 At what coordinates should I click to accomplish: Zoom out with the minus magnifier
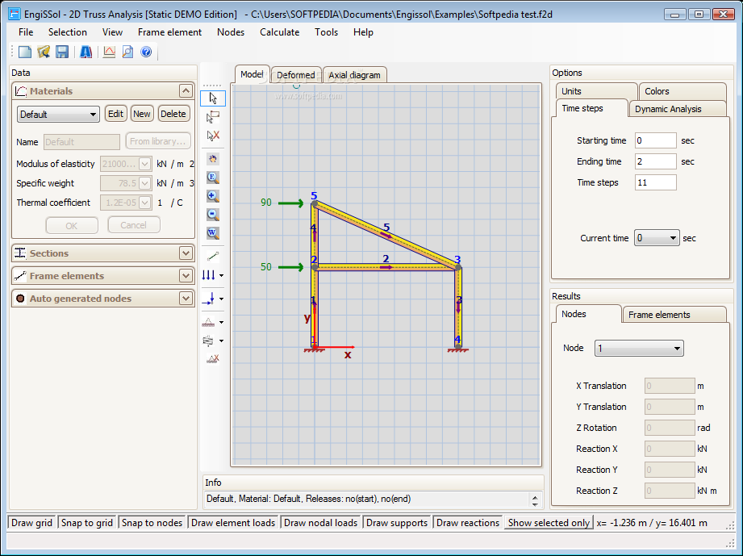[213, 214]
